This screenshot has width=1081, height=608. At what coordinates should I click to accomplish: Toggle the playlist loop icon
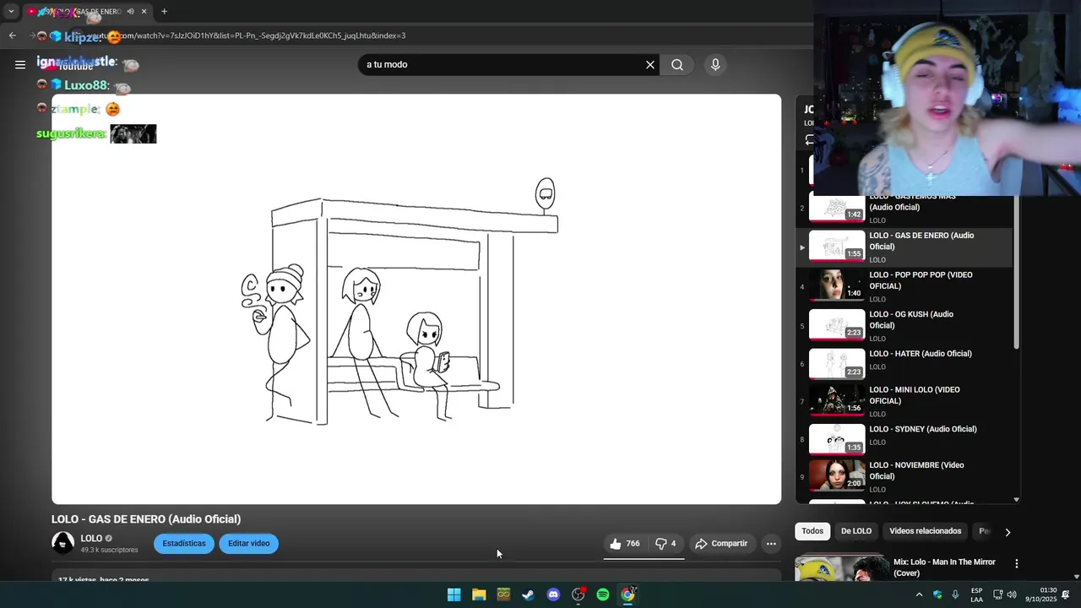(x=809, y=140)
